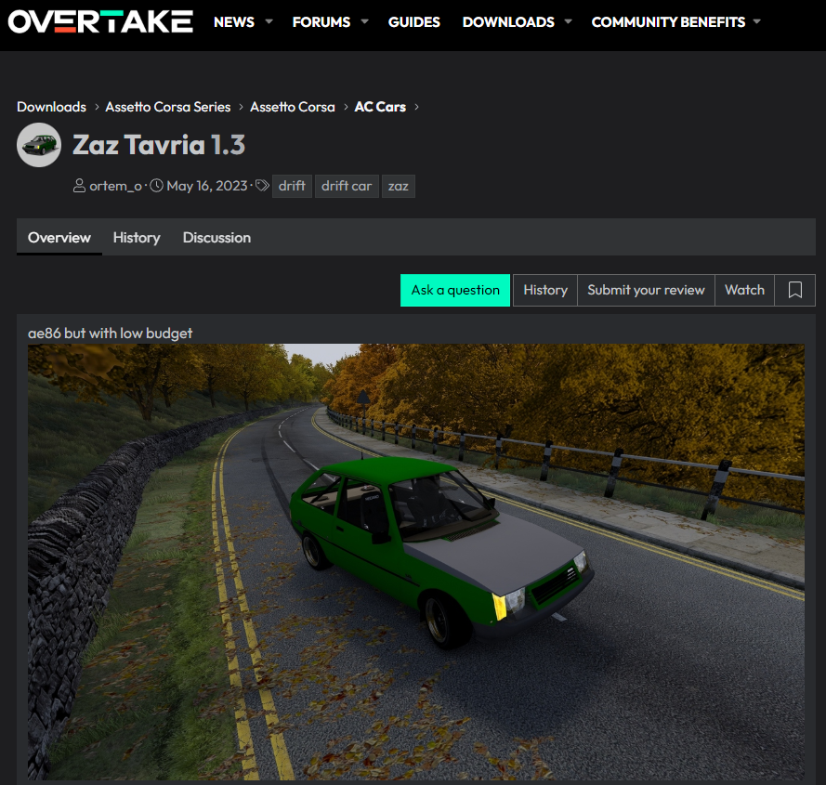The image size is (826, 785).
Task: Click the tags icon before drift
Action: coord(262,186)
